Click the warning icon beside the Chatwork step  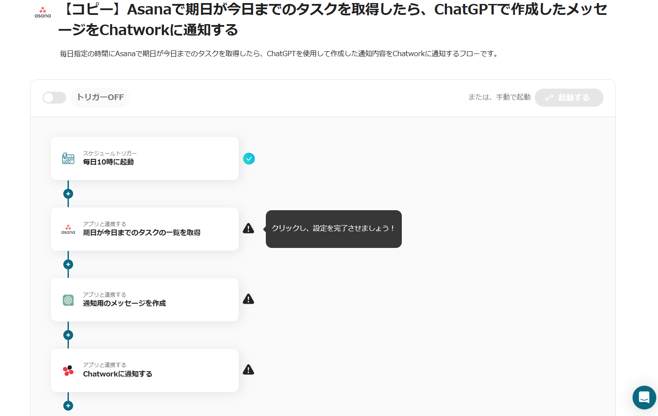click(x=248, y=369)
